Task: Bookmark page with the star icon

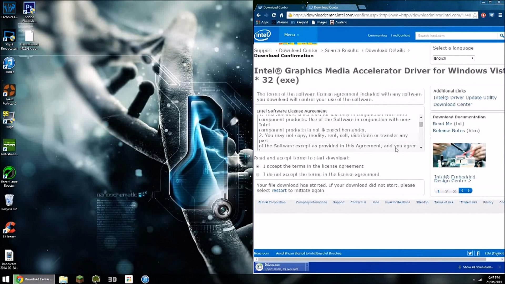Action: point(475,15)
